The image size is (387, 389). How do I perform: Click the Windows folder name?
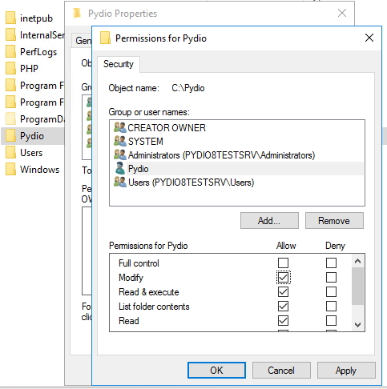pyautogui.click(x=40, y=170)
